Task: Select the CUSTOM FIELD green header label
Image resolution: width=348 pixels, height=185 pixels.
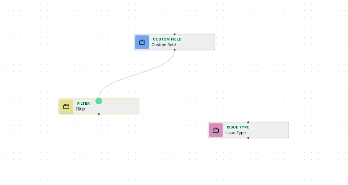Action: [167, 39]
